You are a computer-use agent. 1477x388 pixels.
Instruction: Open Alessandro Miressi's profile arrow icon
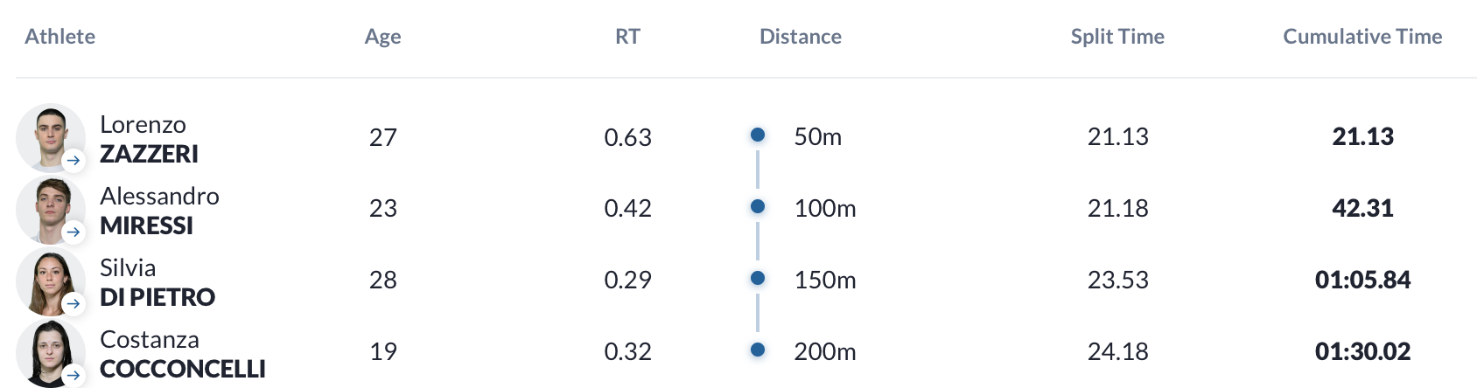coord(74,232)
